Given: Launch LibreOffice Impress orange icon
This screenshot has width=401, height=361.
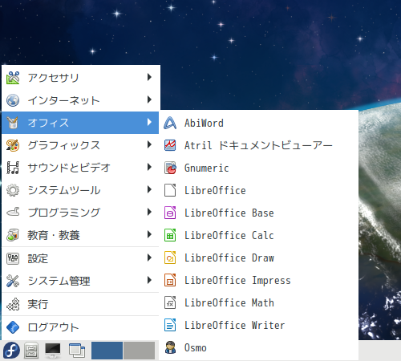Looking at the screenshot, I should [170, 280].
